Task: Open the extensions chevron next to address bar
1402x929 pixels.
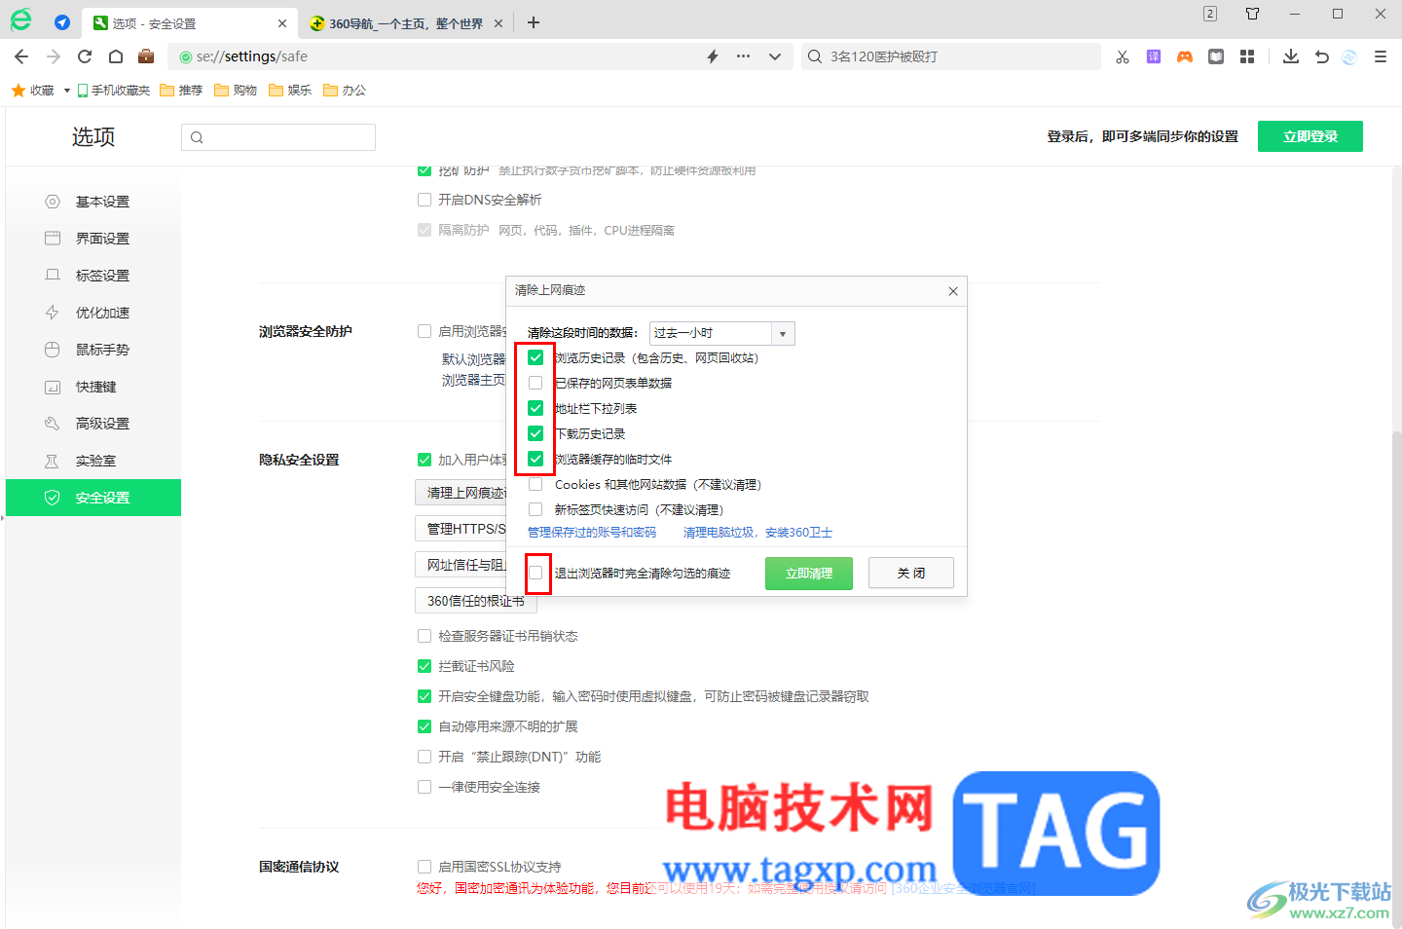Action: pyautogui.click(x=775, y=56)
